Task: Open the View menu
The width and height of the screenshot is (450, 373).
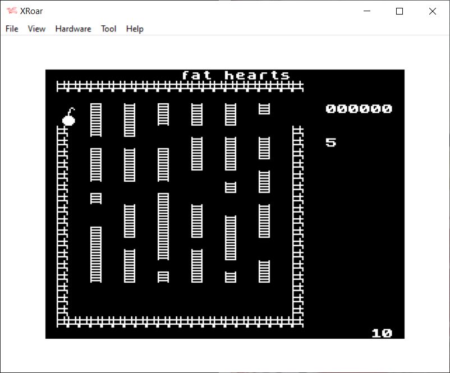Action: point(36,29)
